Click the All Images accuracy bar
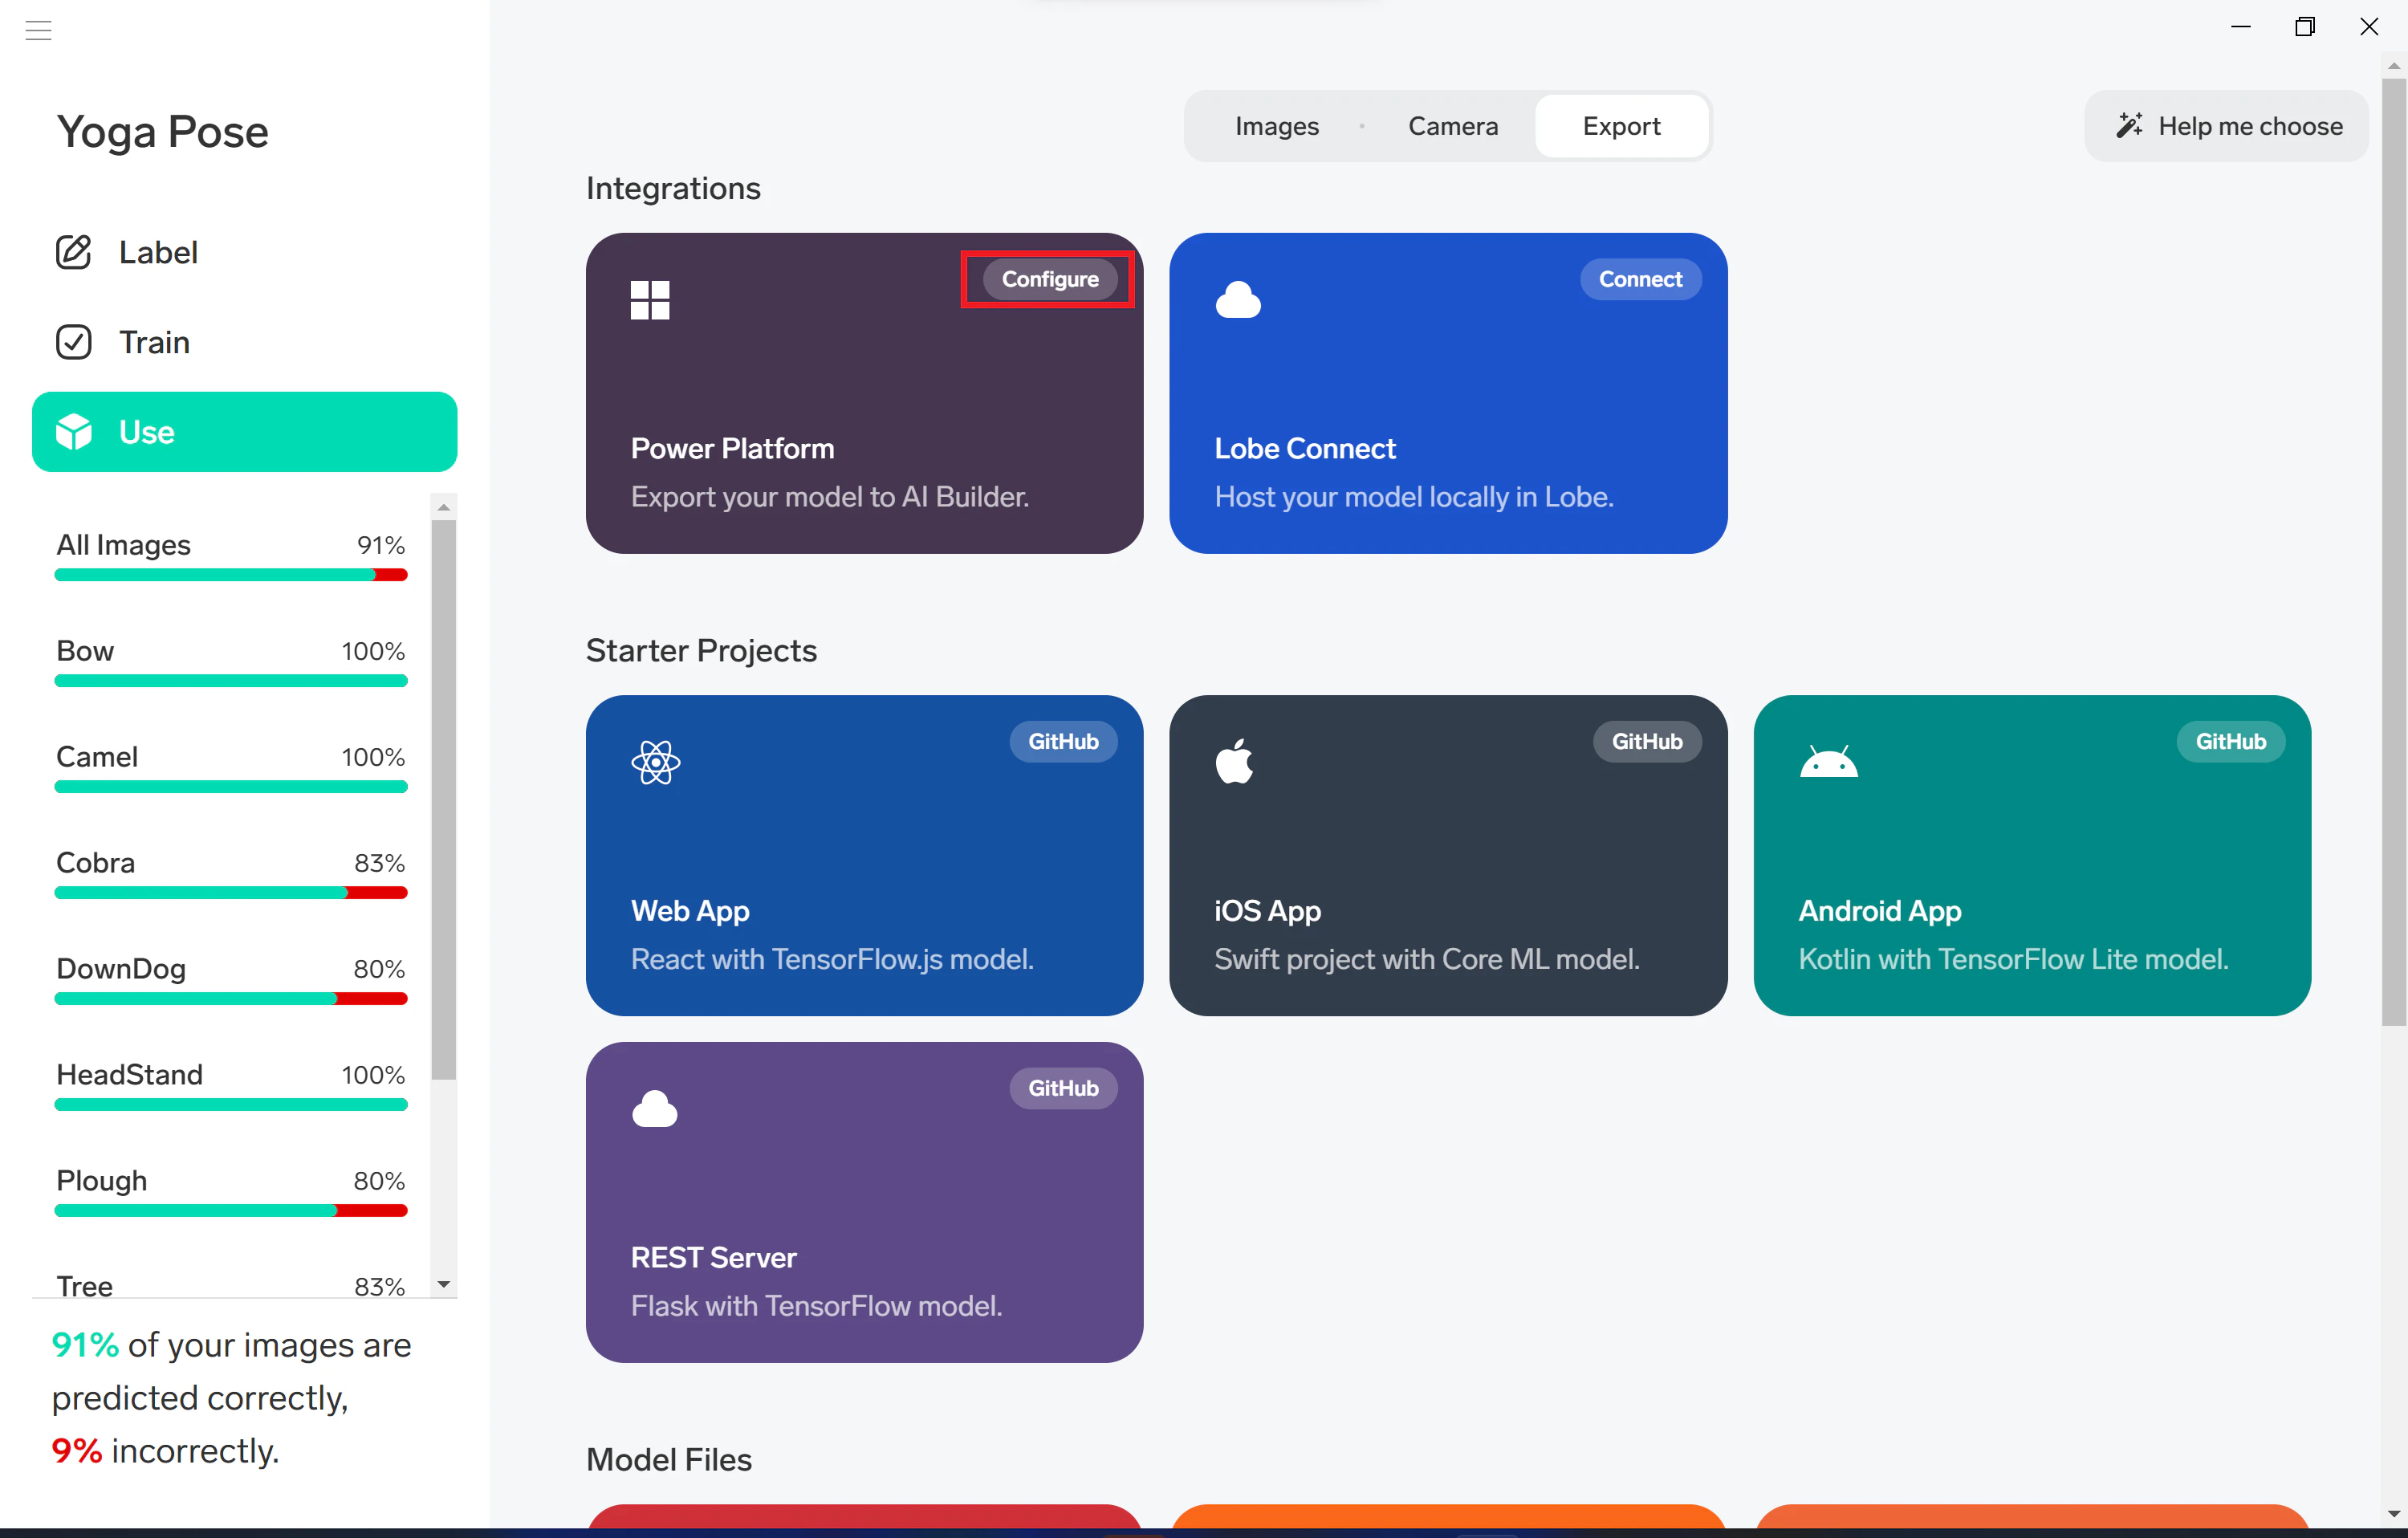Image resolution: width=2408 pixels, height=1538 pixels. [231, 575]
